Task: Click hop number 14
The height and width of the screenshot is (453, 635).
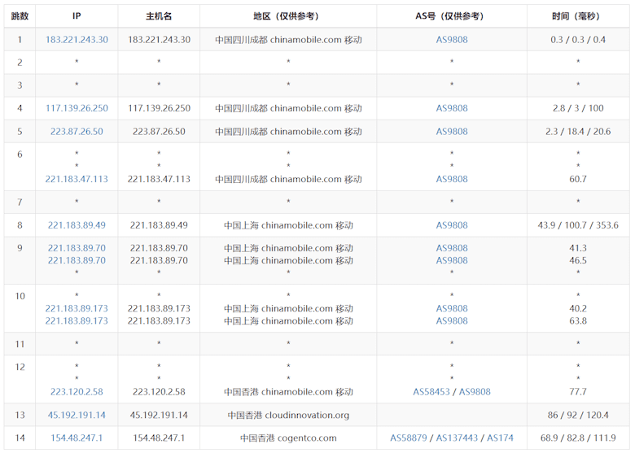Action: tap(20, 438)
